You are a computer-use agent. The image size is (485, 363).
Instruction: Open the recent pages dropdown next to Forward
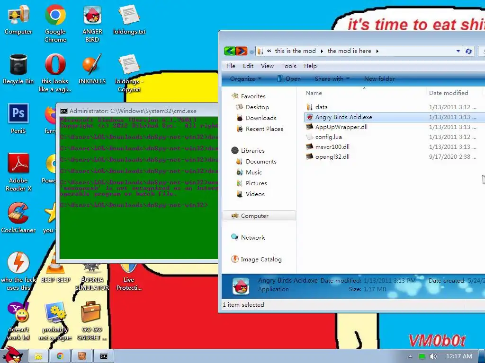click(x=251, y=52)
